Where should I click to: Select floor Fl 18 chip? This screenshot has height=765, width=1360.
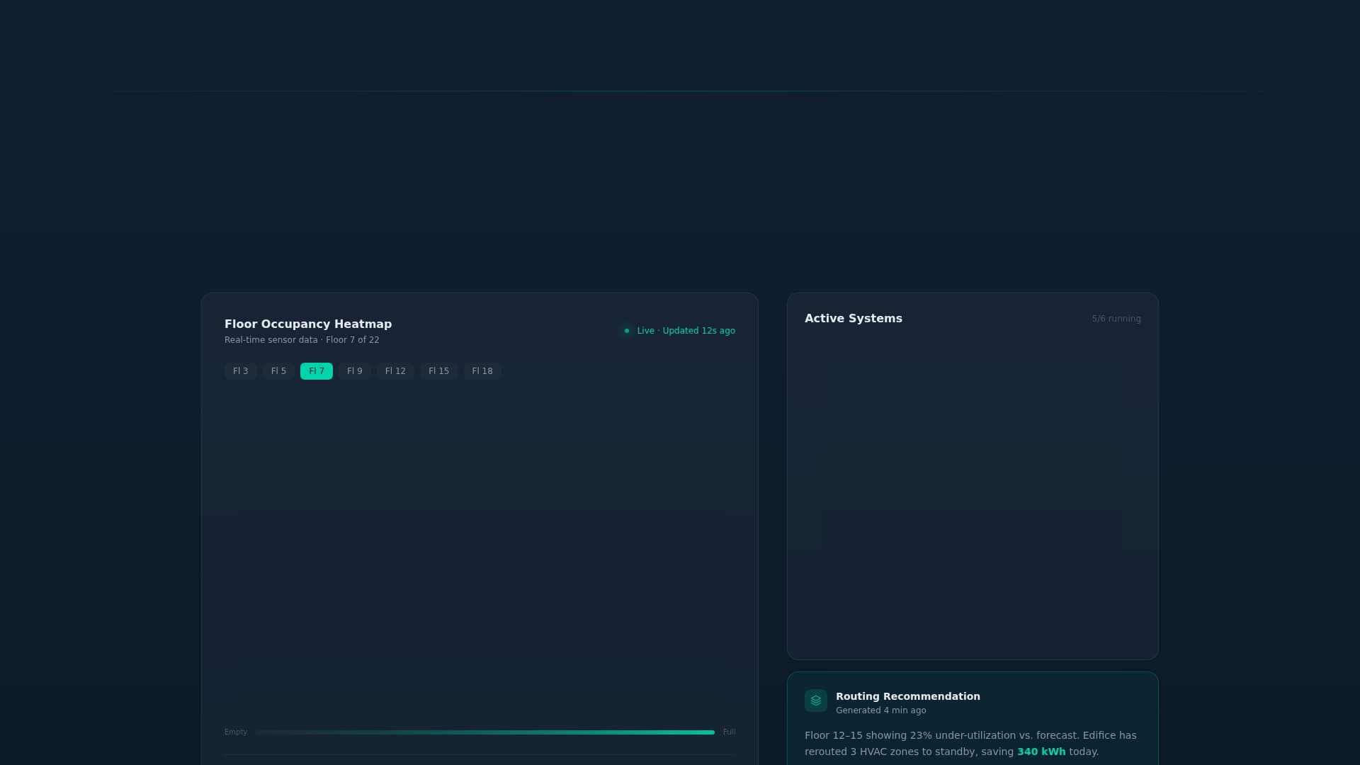482,370
